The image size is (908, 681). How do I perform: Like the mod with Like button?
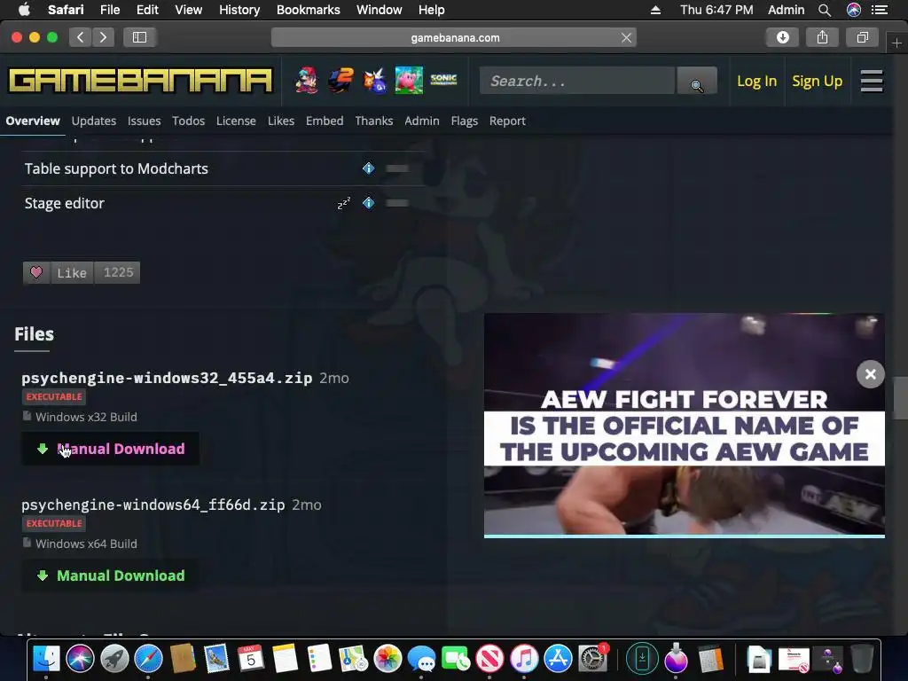pos(72,272)
